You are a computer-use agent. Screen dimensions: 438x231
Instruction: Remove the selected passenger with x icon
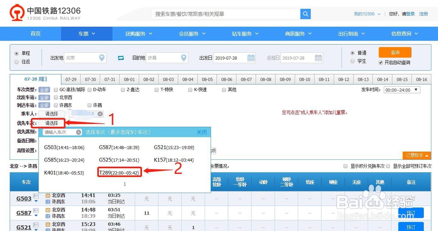point(100,114)
